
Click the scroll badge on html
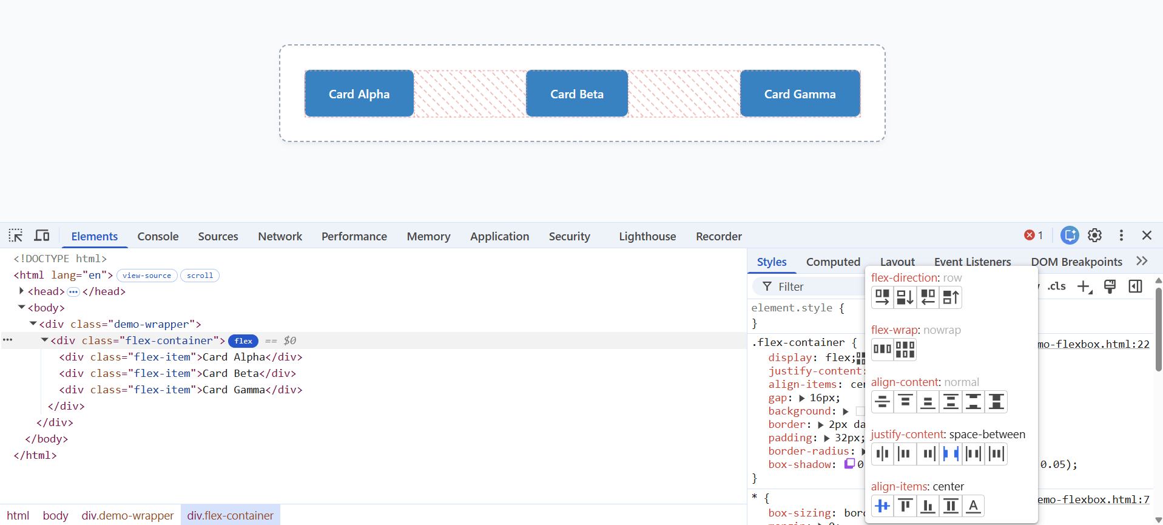(200, 276)
